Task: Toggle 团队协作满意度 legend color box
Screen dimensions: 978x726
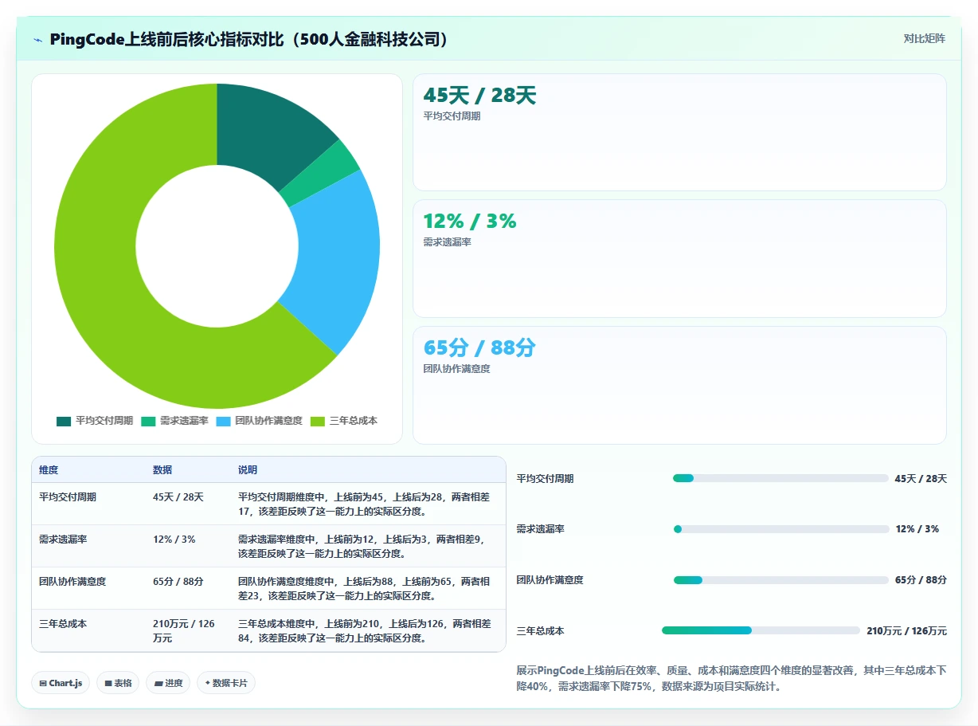Action: pyautogui.click(x=223, y=421)
